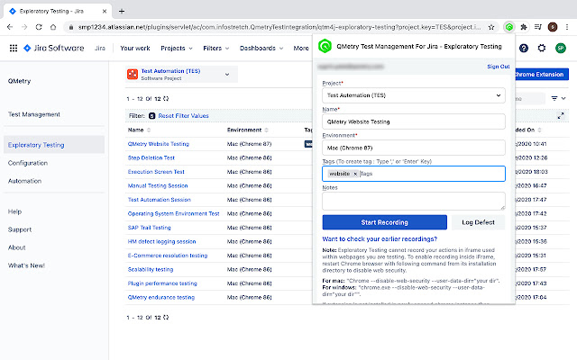
Task: Open Chrome three-dot menu
Action: tap(567, 27)
